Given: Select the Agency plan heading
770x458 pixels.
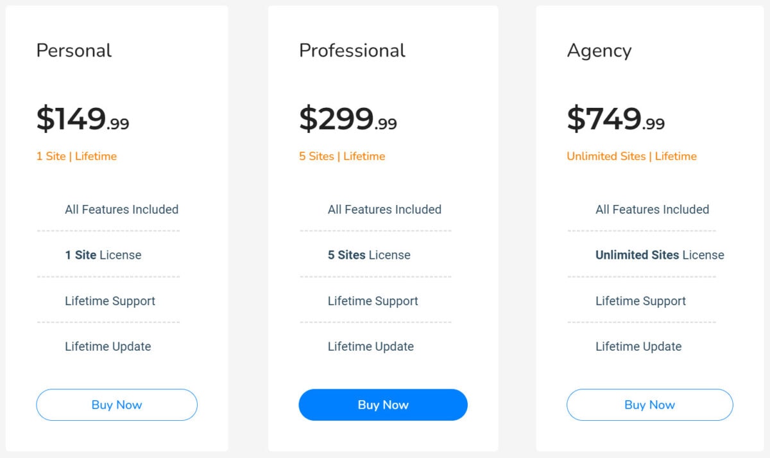Looking at the screenshot, I should pyautogui.click(x=599, y=50).
